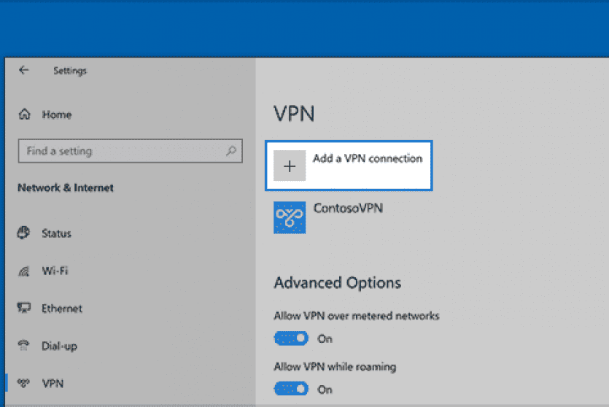Image resolution: width=609 pixels, height=407 pixels.
Task: Select the ContosoVPN connection name
Action: click(347, 208)
